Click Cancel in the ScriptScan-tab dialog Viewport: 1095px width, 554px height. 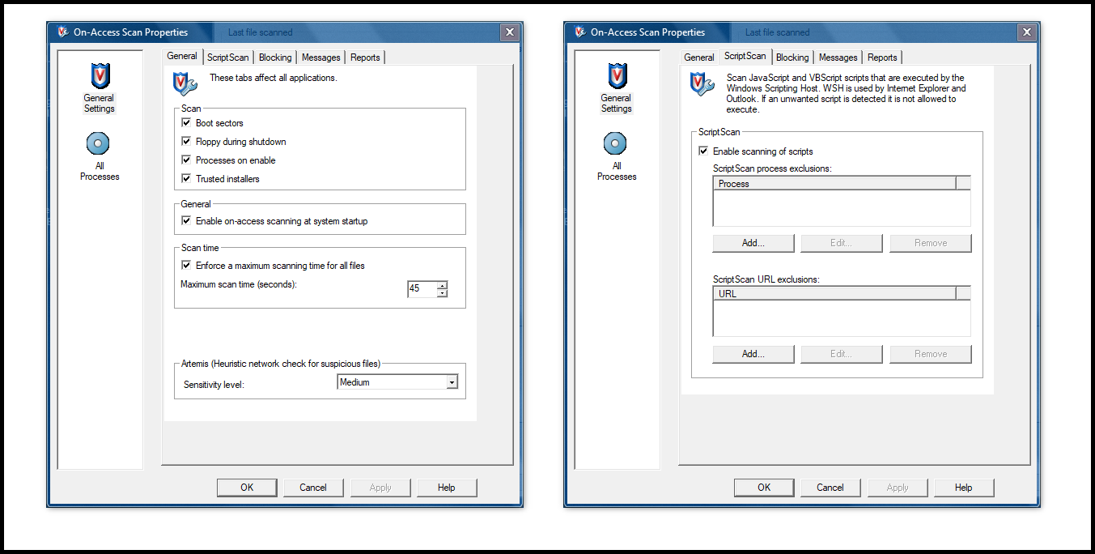(x=830, y=488)
